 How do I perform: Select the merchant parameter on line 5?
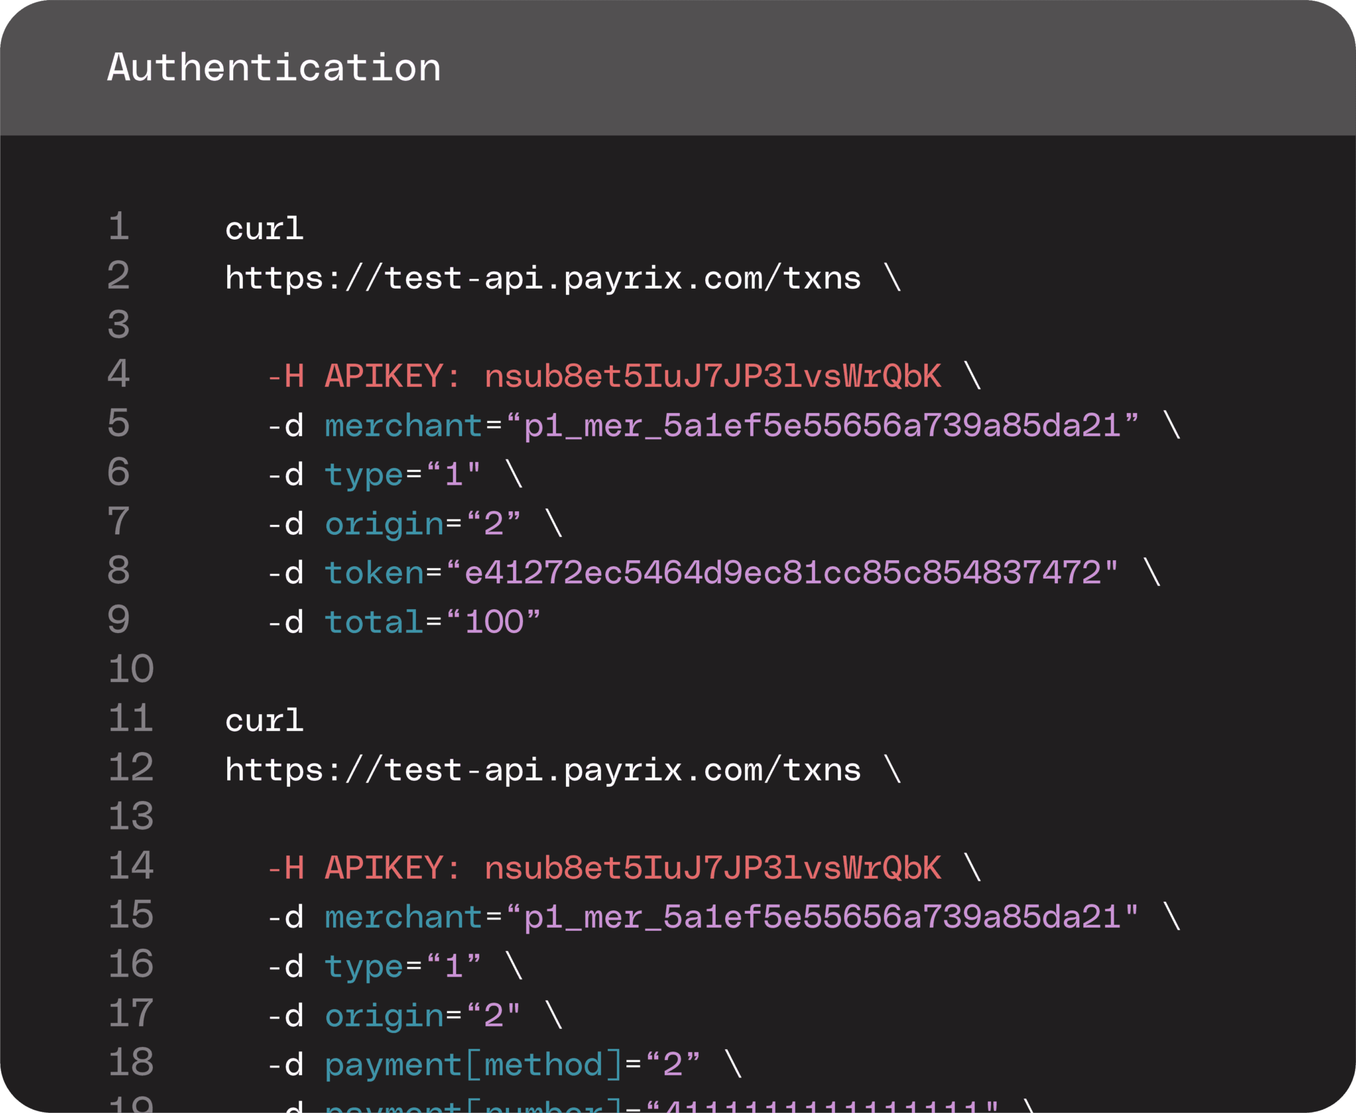point(403,425)
